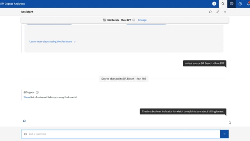Focus the Ask a question input box

pos(121,134)
